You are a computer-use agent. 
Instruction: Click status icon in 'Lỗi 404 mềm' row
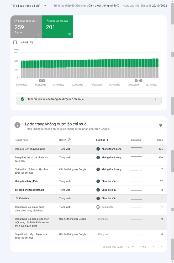pos(98,198)
